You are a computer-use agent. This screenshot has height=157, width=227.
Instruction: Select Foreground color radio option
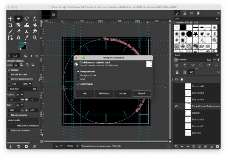(78, 71)
